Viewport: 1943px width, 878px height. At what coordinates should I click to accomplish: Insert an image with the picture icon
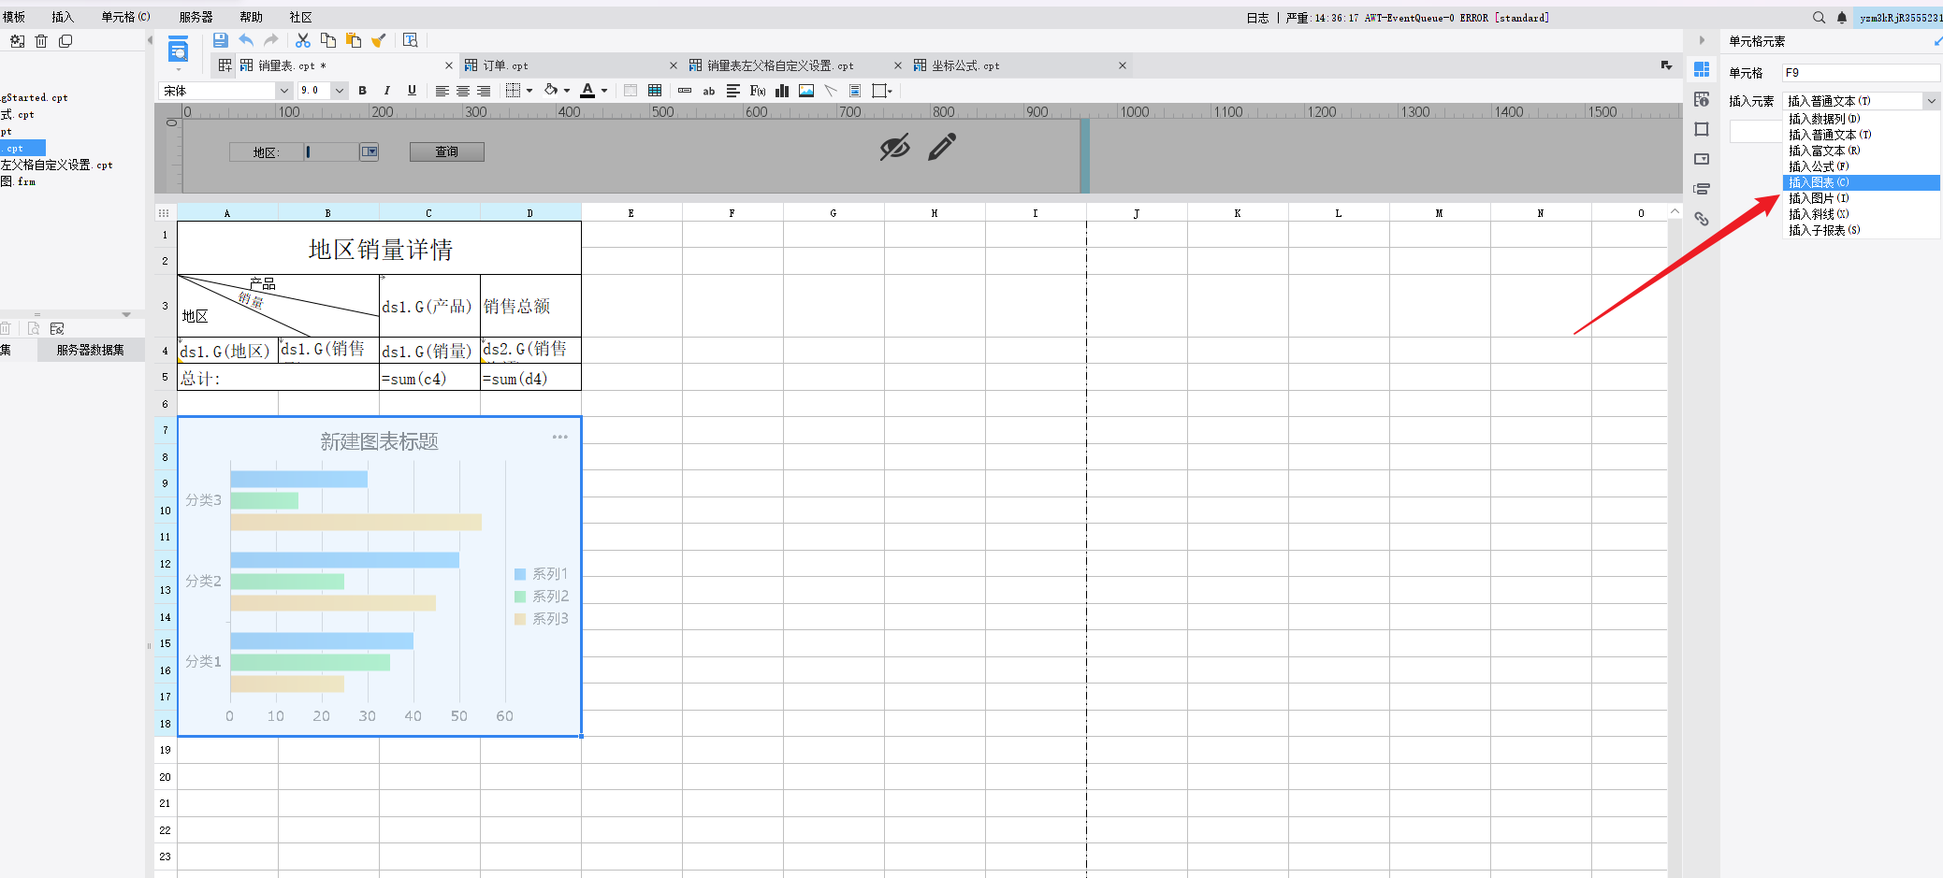806,91
